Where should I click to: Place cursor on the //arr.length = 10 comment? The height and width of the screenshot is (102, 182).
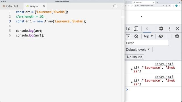click(x=30, y=17)
